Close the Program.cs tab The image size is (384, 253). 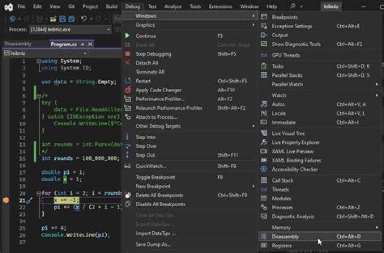(90, 44)
